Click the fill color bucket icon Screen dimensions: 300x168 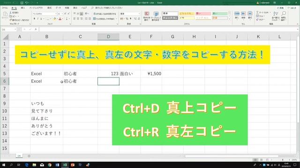pyautogui.click(x=55, y=19)
